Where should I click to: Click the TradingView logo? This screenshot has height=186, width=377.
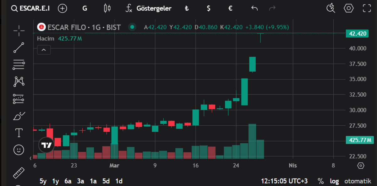46,145
